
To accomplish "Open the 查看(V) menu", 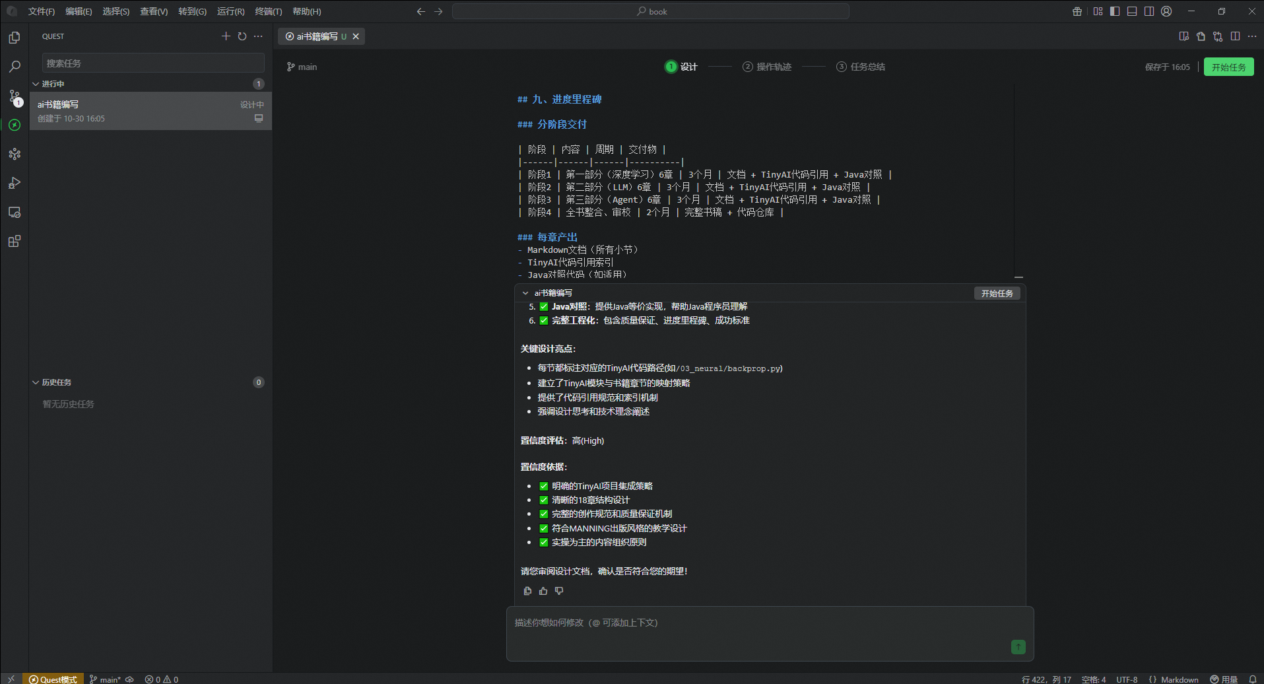I will [153, 11].
